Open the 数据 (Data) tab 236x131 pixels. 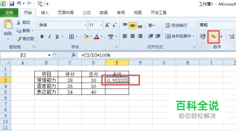[x=103, y=13]
